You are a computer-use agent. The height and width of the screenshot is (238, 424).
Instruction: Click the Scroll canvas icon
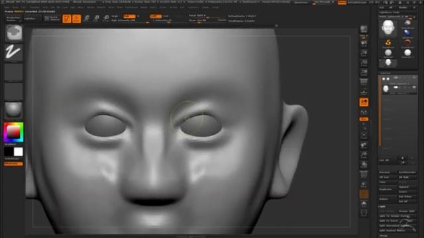(x=364, y=44)
